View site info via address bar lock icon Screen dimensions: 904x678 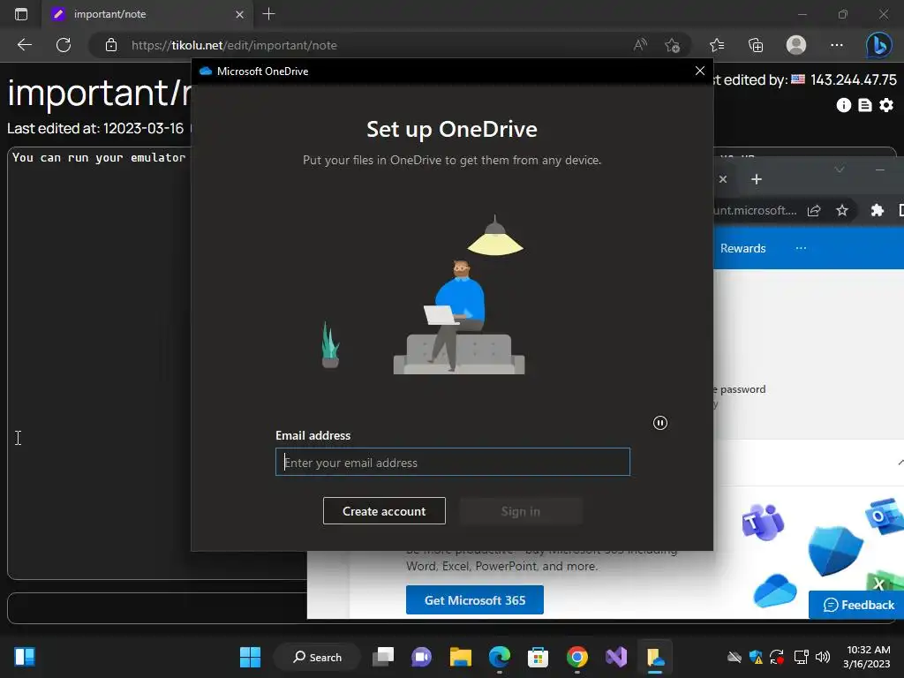pyautogui.click(x=111, y=45)
